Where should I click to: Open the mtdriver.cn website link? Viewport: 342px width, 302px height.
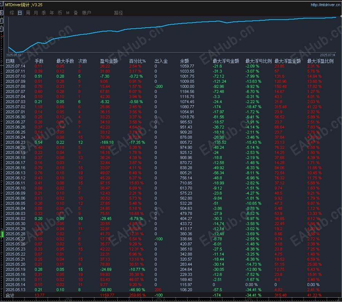[325, 5]
